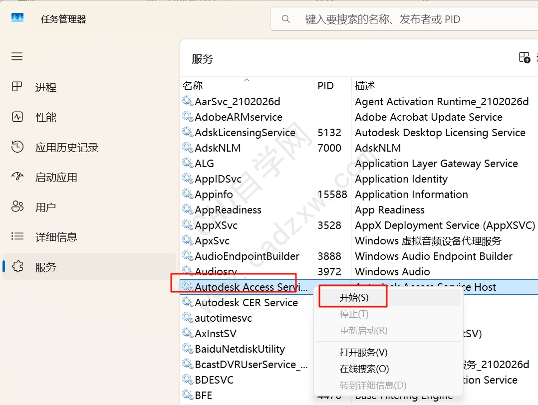Choose 重新启动(R) in the context menu
Viewport: 538px width, 405px height.
tap(388, 330)
